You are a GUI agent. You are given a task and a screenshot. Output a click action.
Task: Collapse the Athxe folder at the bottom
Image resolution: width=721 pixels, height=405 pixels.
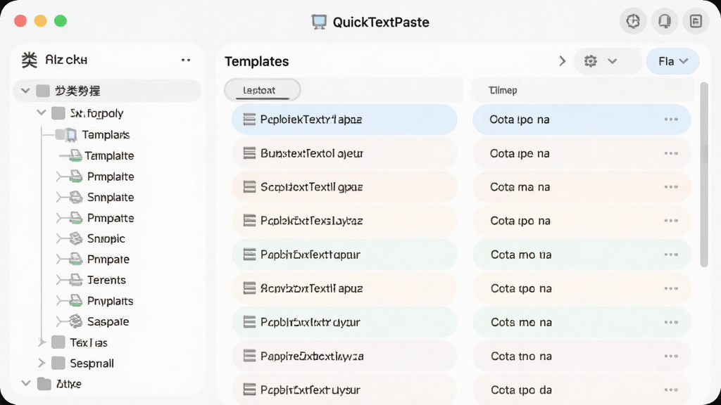[26, 383]
